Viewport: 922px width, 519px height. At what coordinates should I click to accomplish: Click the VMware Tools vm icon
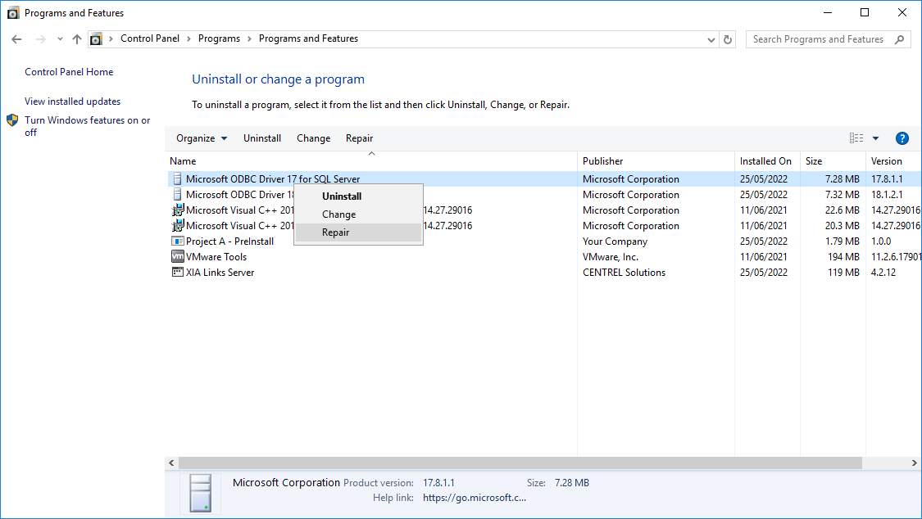pos(177,256)
